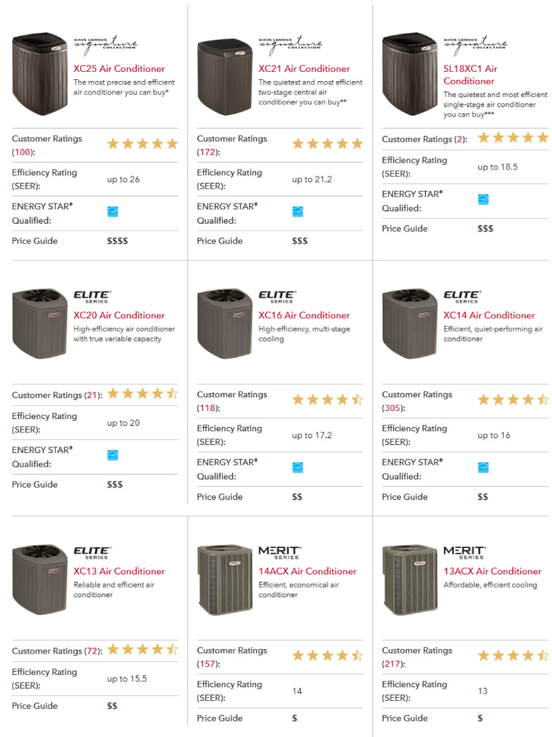The height and width of the screenshot is (737, 552).
Task: Click the ENERGY STAR icon for XC25
Action: [x=113, y=212]
